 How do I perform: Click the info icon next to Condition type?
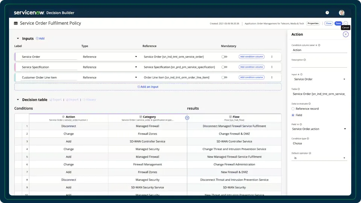tap(308, 139)
